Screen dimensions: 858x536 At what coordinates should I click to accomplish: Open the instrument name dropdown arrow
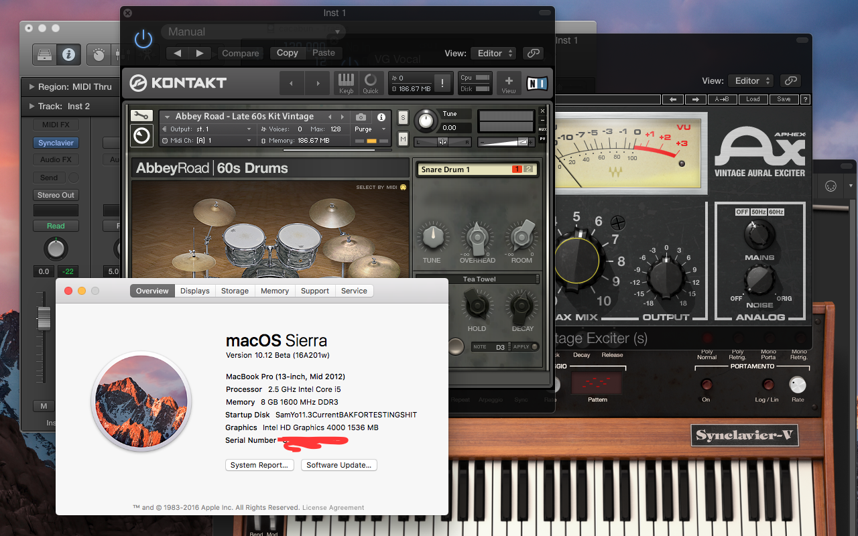[x=167, y=117]
